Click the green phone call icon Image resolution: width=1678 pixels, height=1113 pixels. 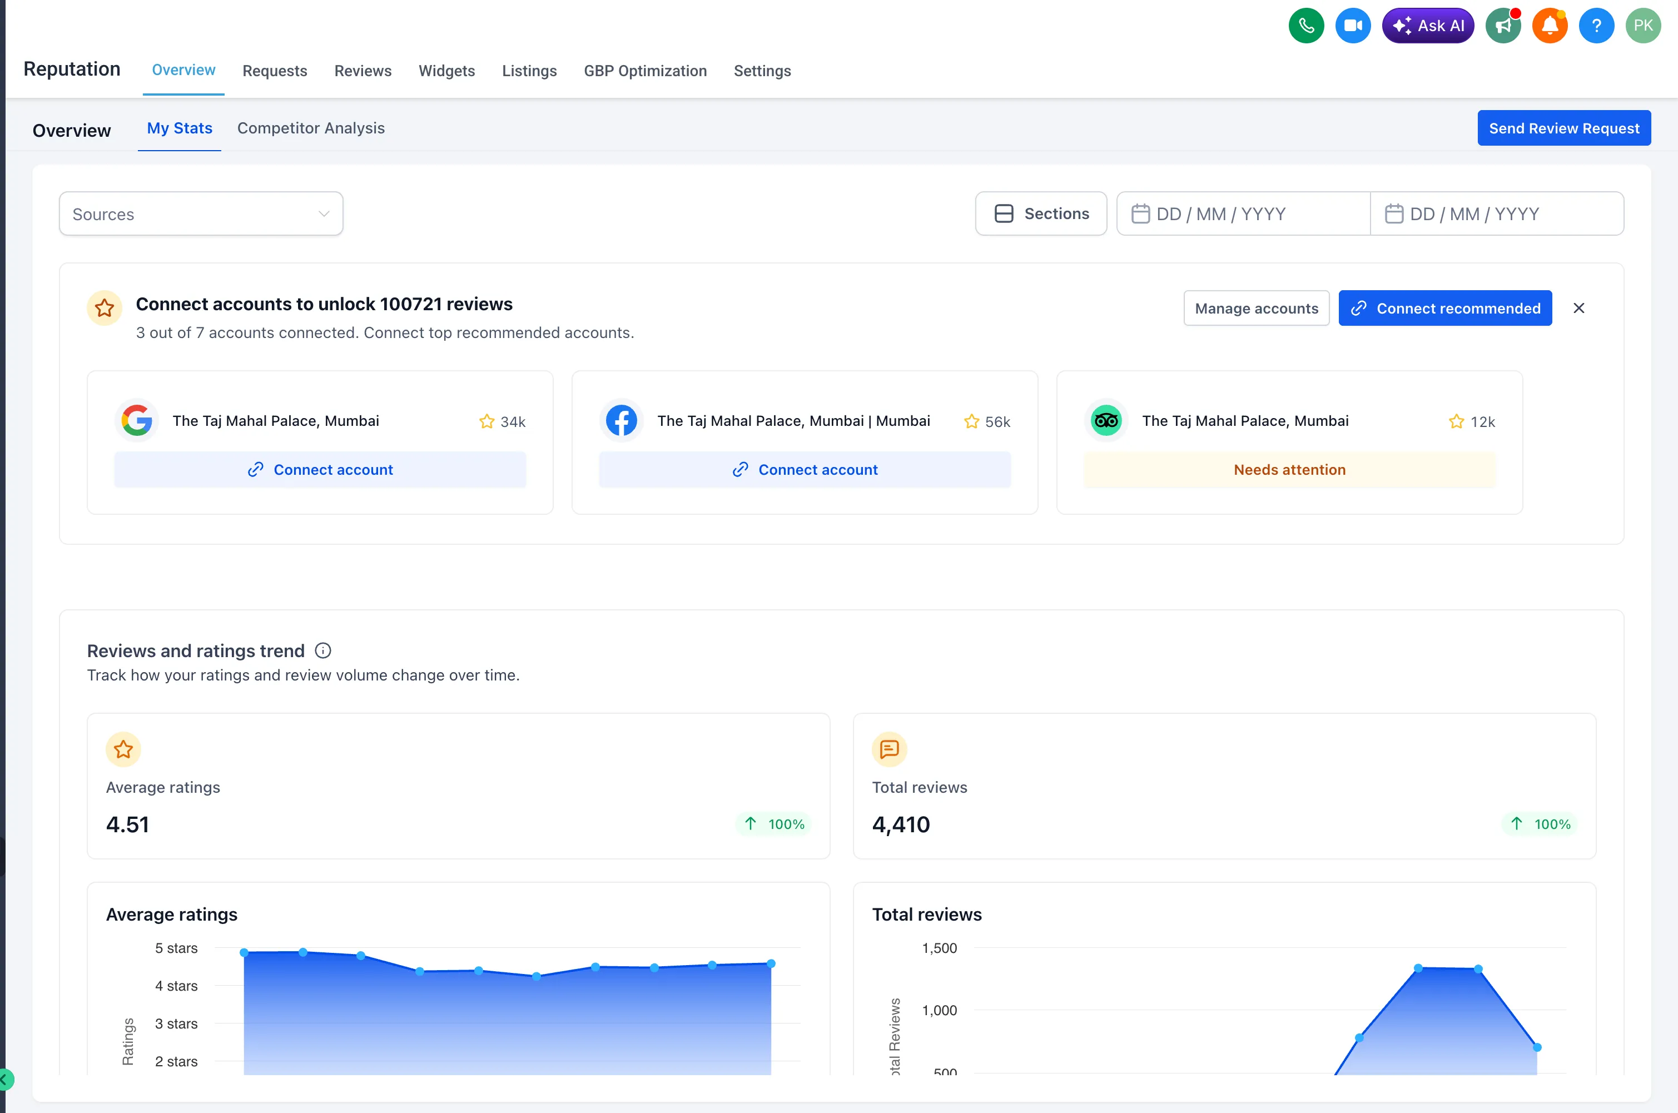(1305, 26)
